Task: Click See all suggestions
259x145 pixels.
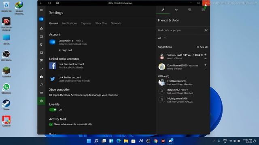Action: tap(202, 47)
